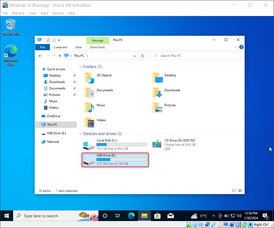Viewport: 274px width, 228px height.
Task: Select OneDrive in navigation pane
Action: [53, 116]
